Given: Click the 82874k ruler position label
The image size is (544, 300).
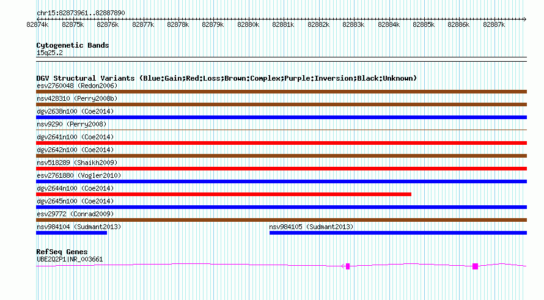Looking at the screenshot, I should [37, 24].
